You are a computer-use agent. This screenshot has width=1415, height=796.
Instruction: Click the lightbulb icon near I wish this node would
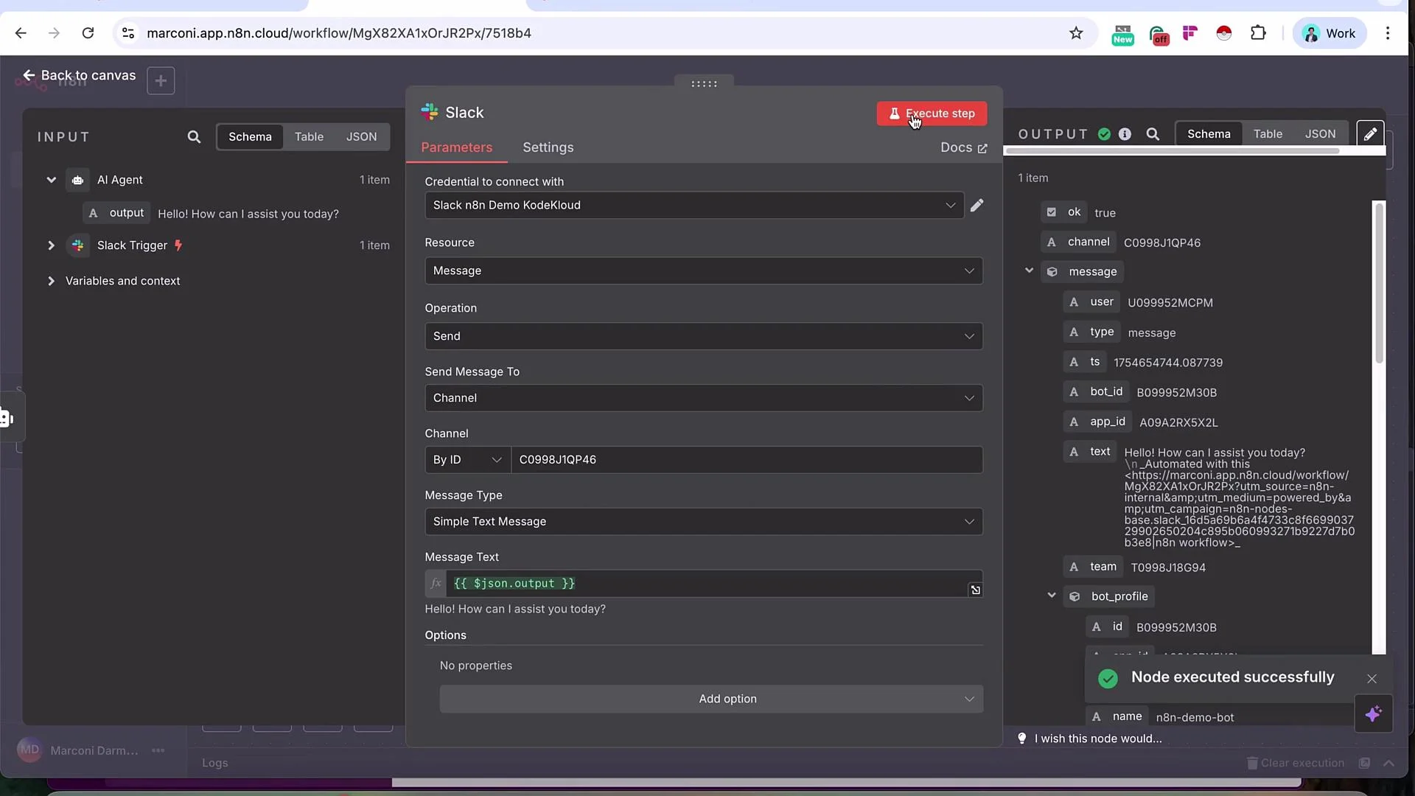coord(1022,739)
